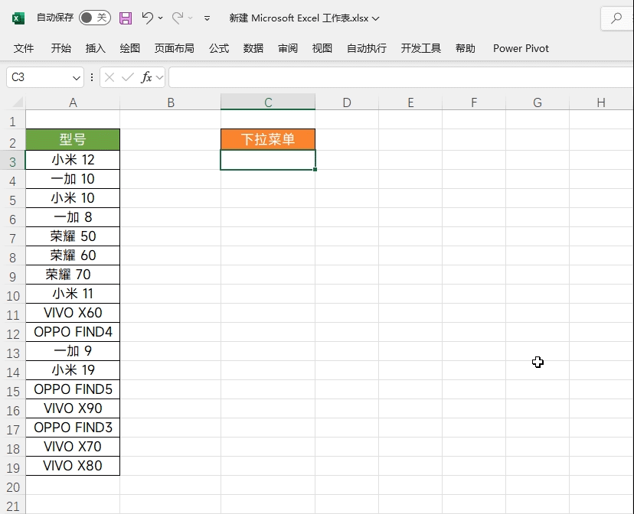Open the 开发工具 ribbon tab
634x514 pixels.
(421, 48)
